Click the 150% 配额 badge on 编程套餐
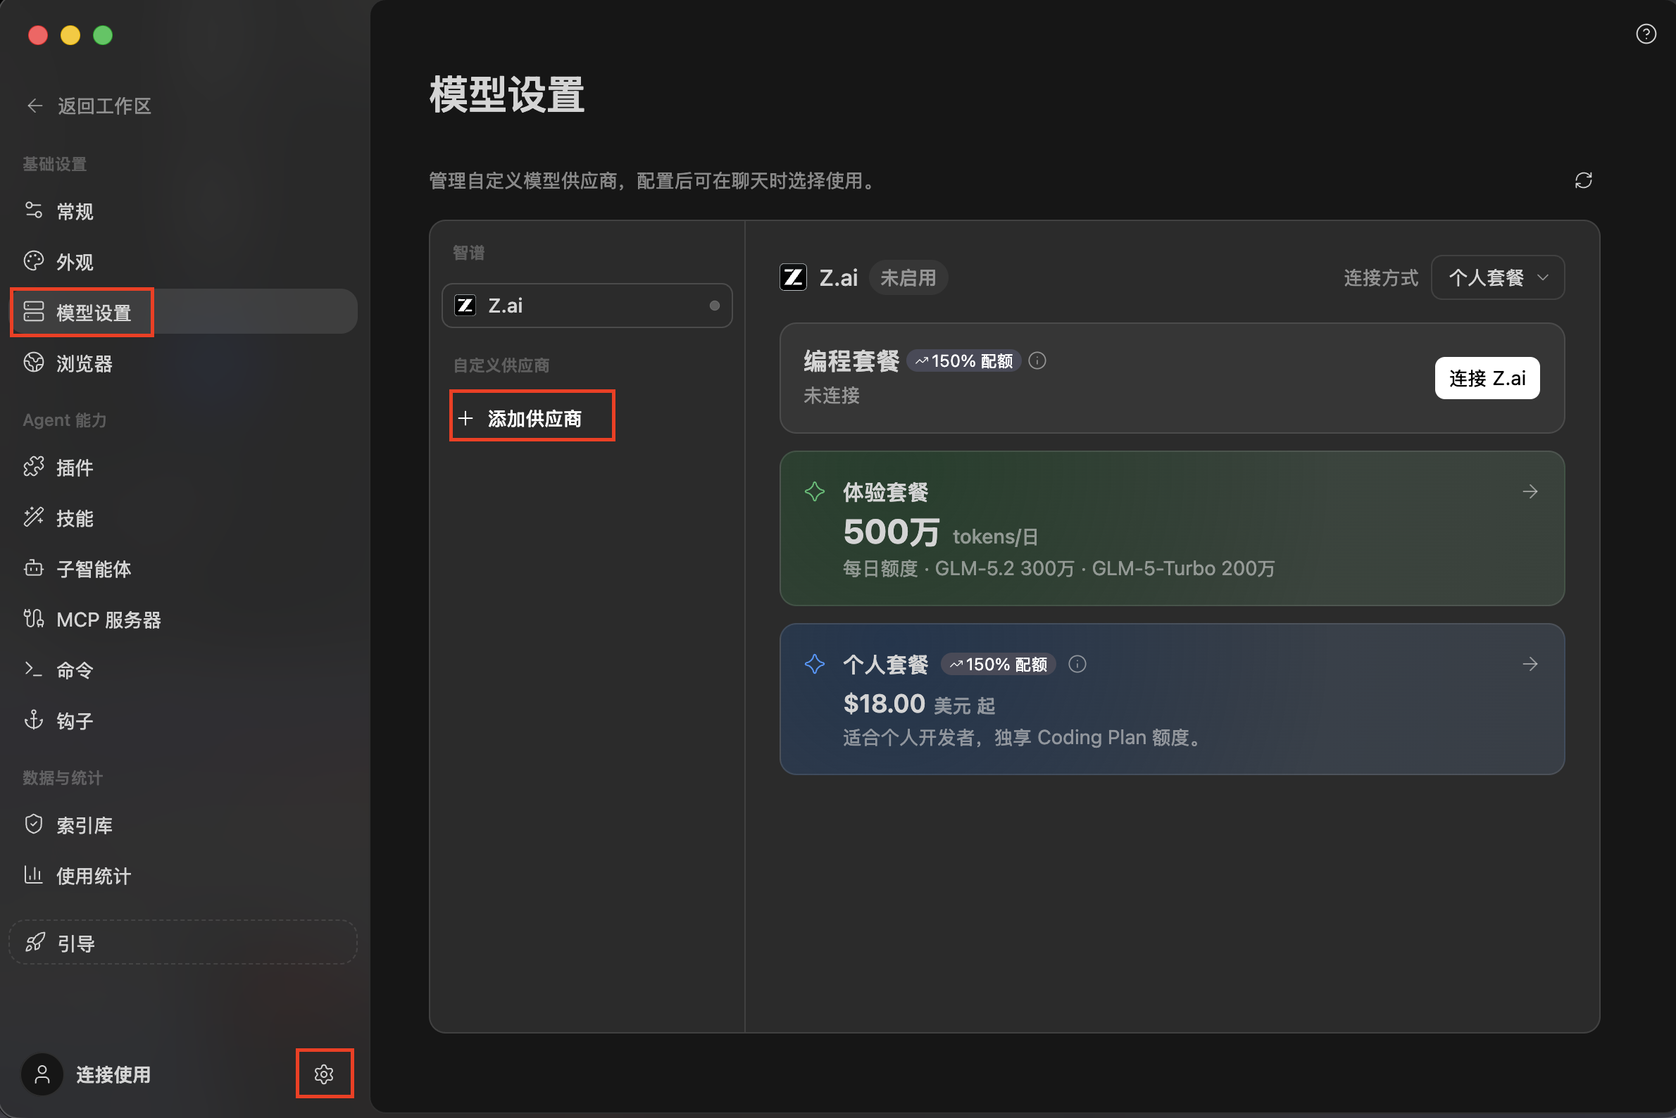The image size is (1676, 1118). (x=964, y=360)
